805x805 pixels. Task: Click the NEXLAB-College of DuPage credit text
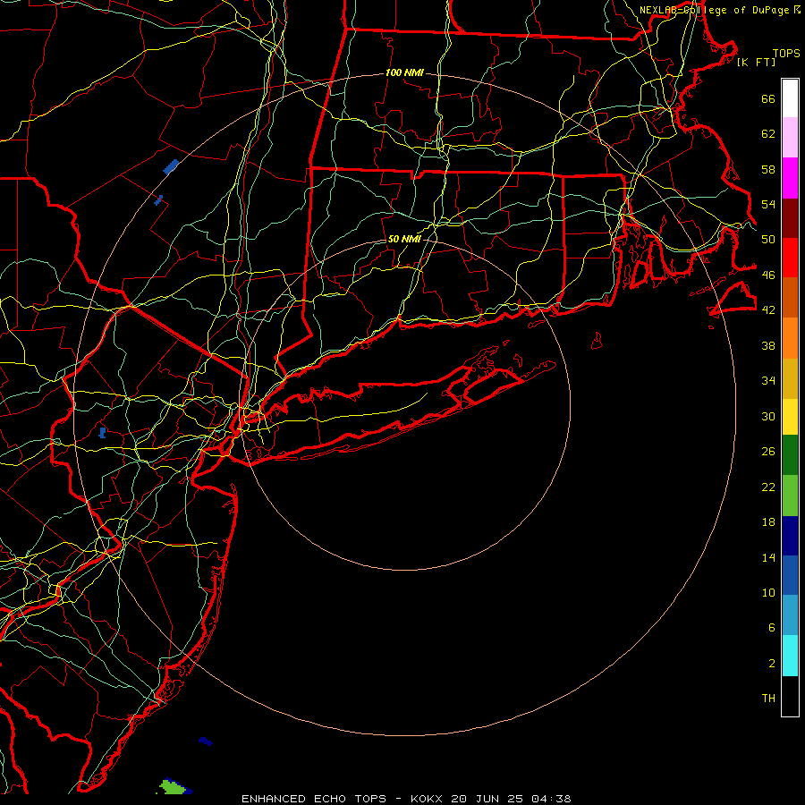[719, 10]
